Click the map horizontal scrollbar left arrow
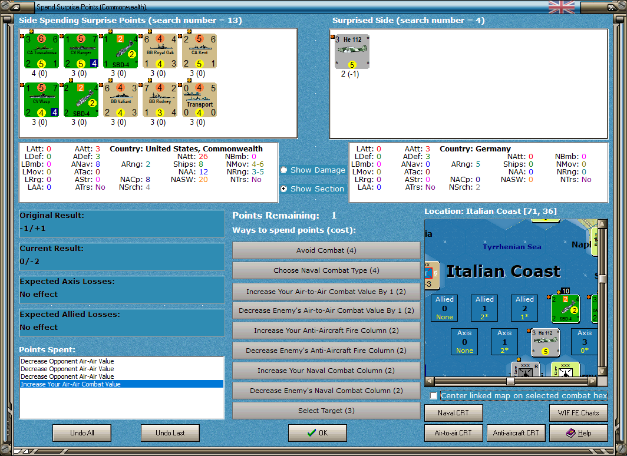627x456 pixels. click(x=429, y=381)
